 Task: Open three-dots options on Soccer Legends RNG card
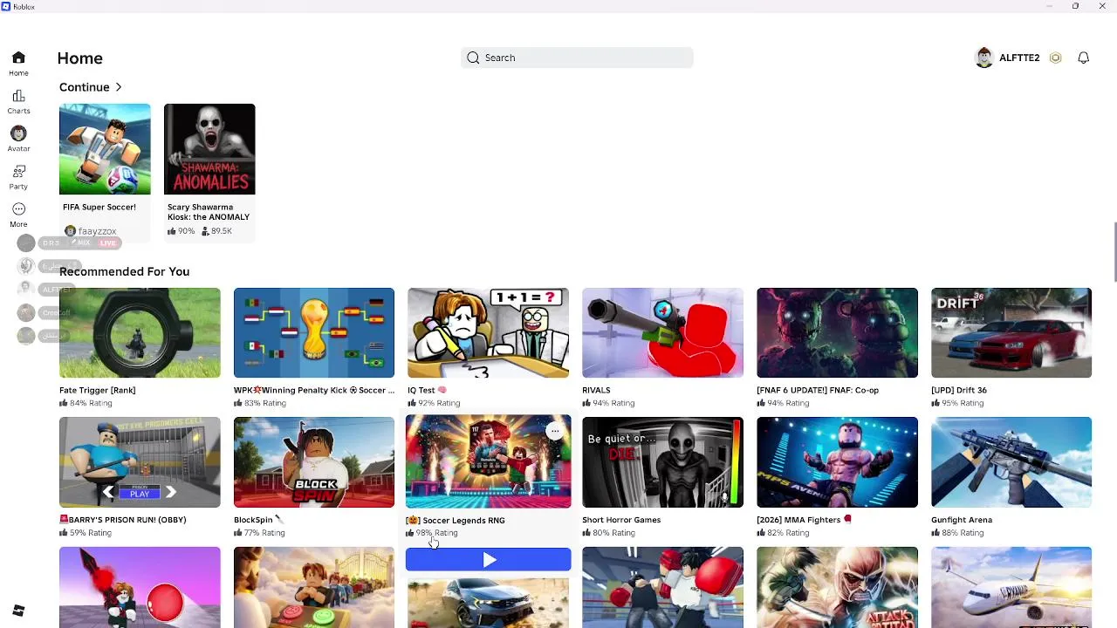(x=554, y=431)
